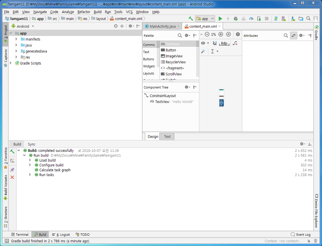Click the Palette search magnifier icon
This screenshot has height=246, width=322.
tap(180, 35)
